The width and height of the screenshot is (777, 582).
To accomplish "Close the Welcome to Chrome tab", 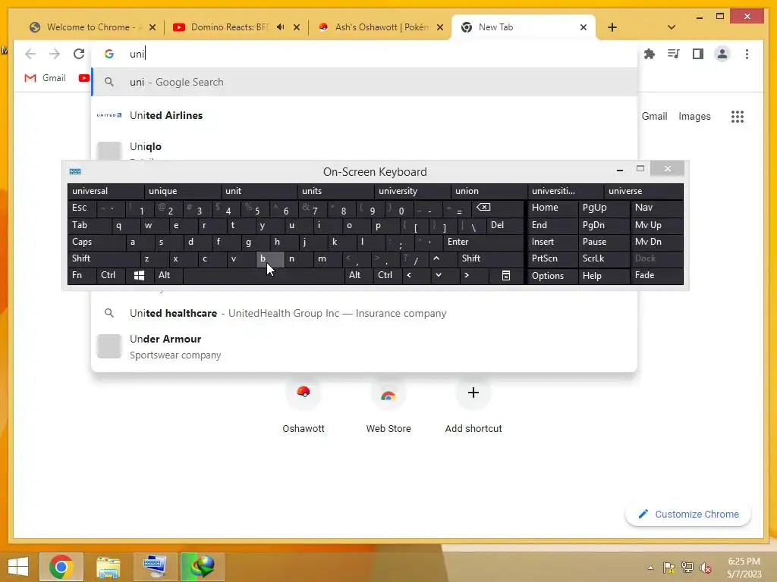I will [x=152, y=27].
